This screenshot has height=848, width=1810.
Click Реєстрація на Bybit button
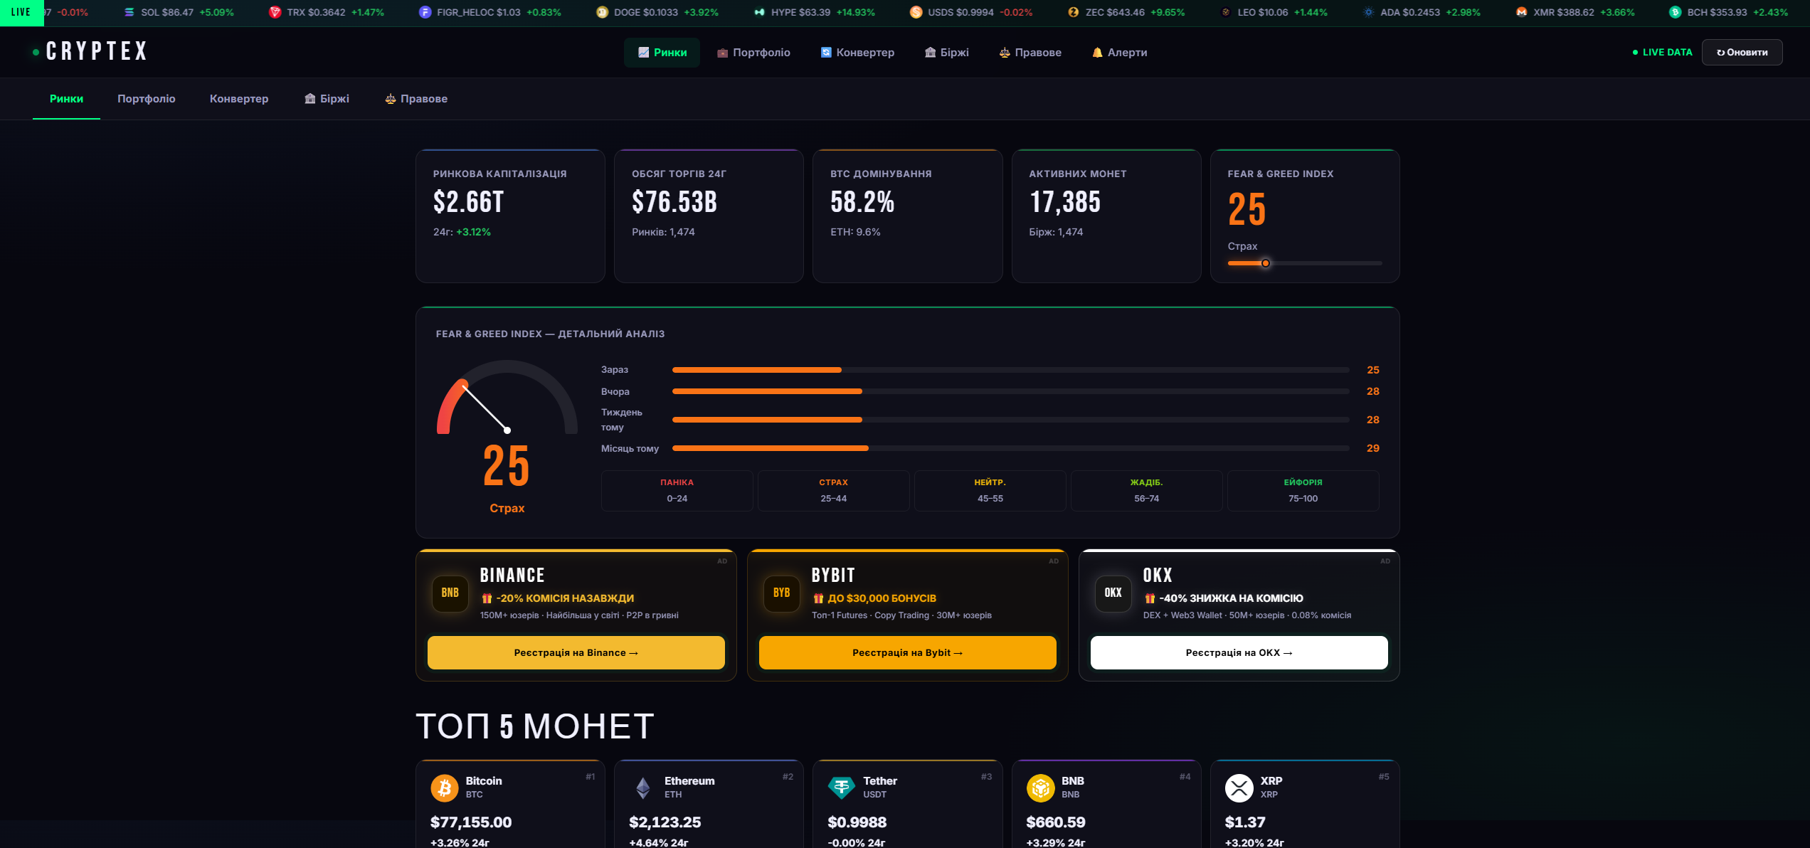[x=908, y=652]
